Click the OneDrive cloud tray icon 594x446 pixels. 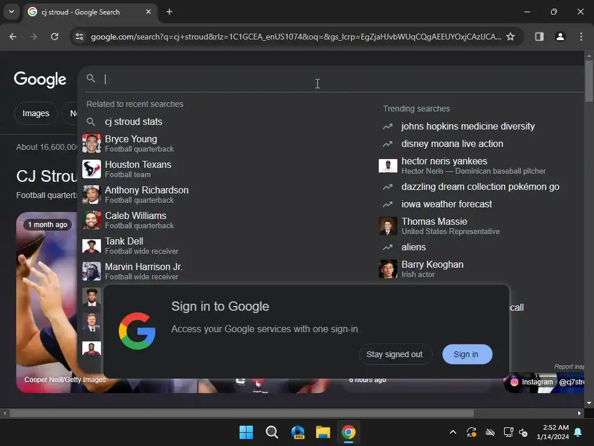pos(490,432)
